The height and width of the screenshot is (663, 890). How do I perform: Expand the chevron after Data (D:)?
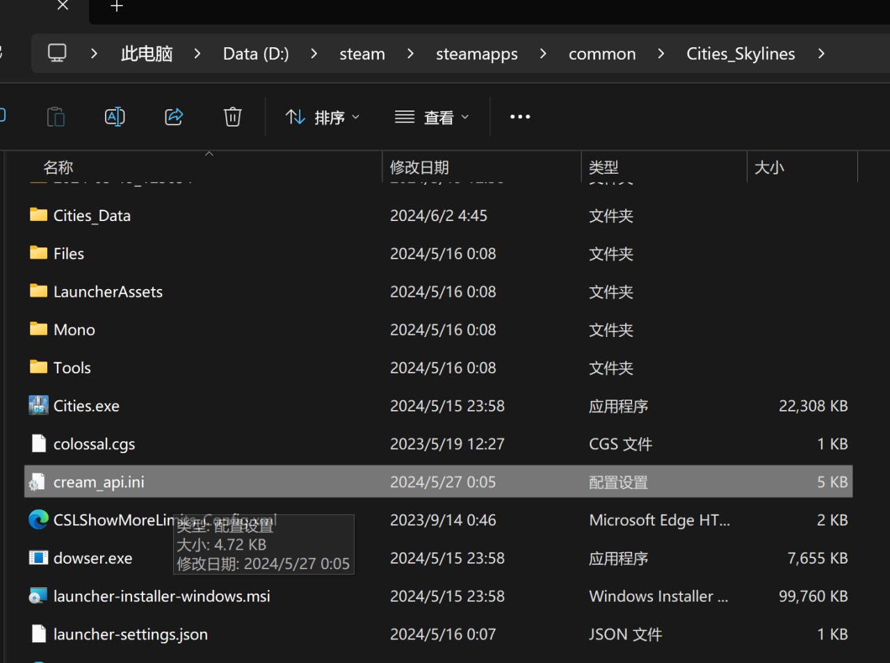point(314,54)
